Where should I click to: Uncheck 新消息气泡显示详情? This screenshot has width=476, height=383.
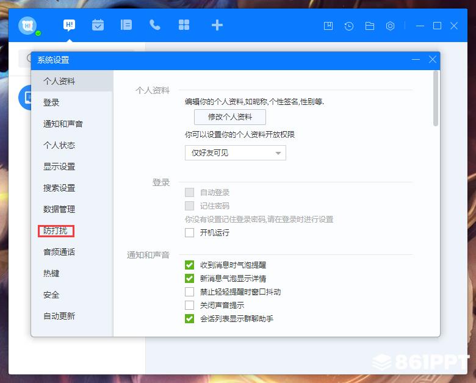tap(189, 278)
